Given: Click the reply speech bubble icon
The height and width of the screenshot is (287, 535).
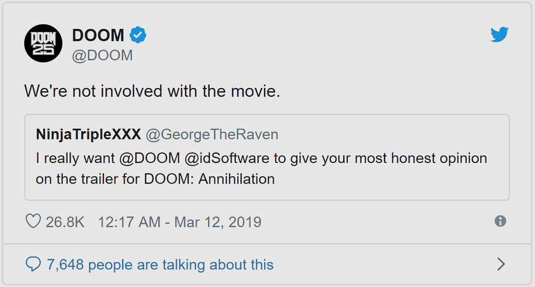Looking at the screenshot, I should (33, 264).
